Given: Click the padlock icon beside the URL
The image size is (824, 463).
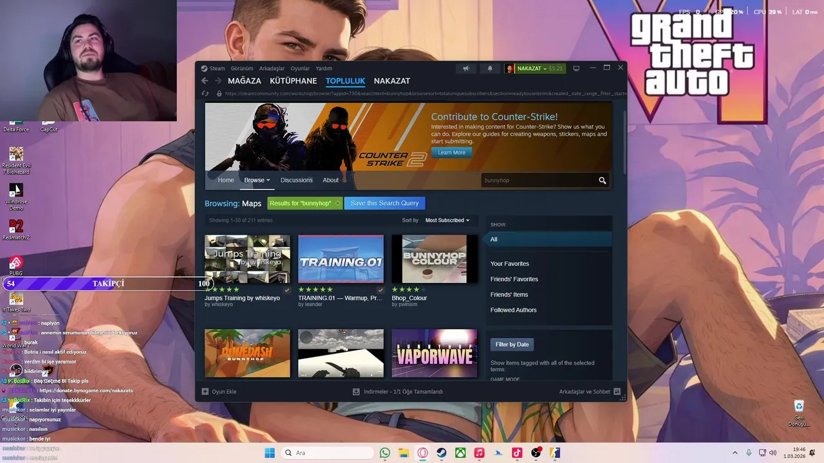Looking at the screenshot, I should click(220, 93).
